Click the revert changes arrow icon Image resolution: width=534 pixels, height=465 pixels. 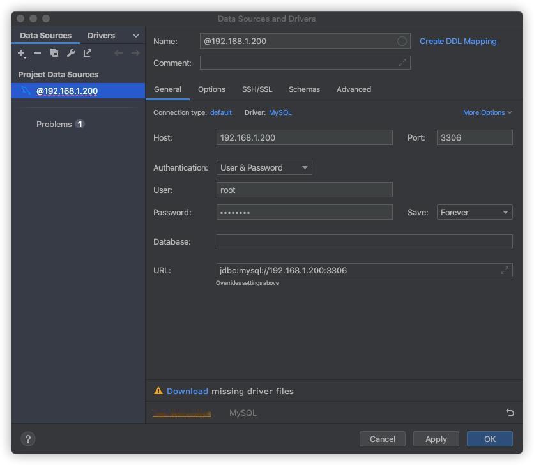(x=510, y=413)
